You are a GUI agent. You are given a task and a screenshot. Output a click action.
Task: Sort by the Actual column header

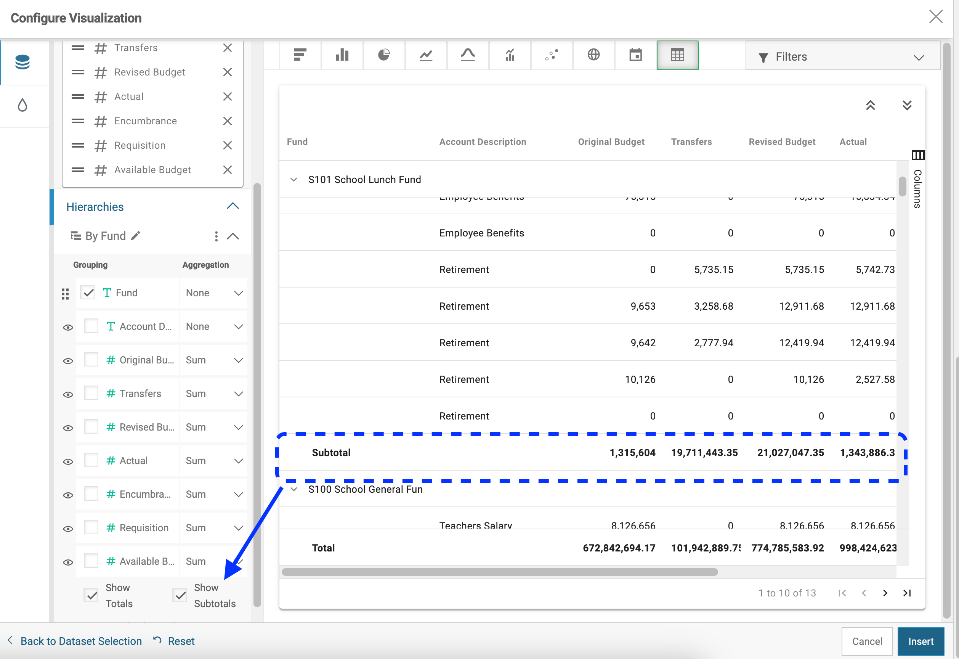tap(853, 141)
